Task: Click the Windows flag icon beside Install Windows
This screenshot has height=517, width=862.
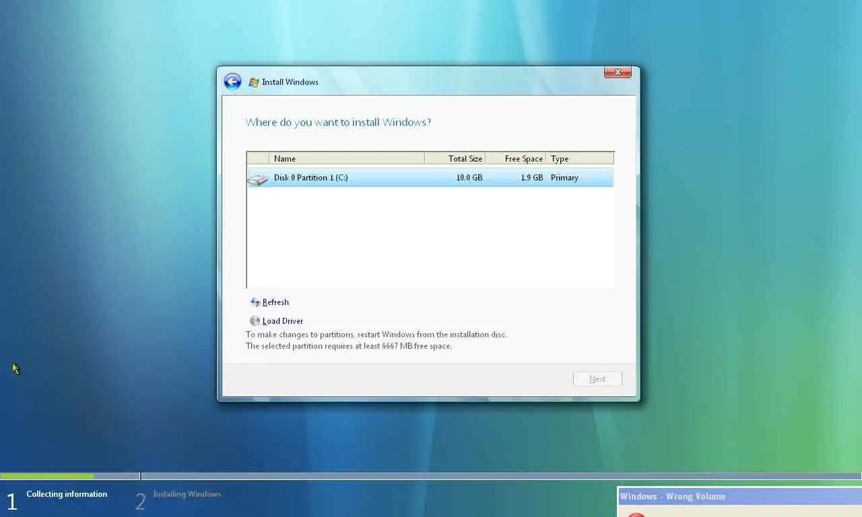Action: [x=254, y=82]
